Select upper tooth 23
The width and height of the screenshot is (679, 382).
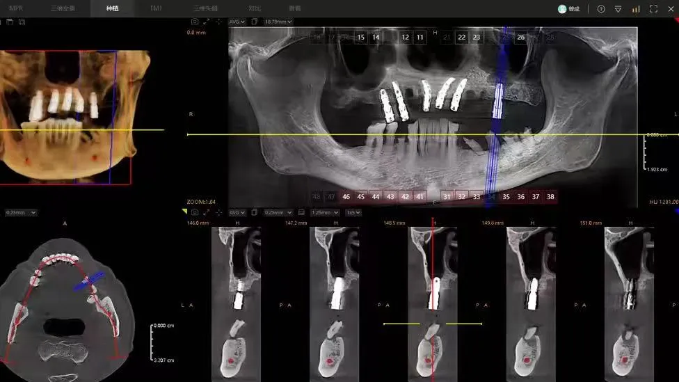pyautogui.click(x=477, y=38)
